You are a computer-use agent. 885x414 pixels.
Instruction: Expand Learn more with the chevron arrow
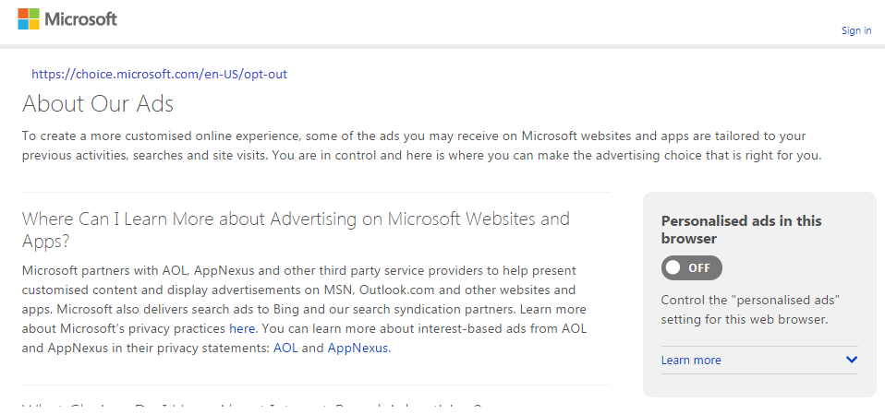point(851,360)
